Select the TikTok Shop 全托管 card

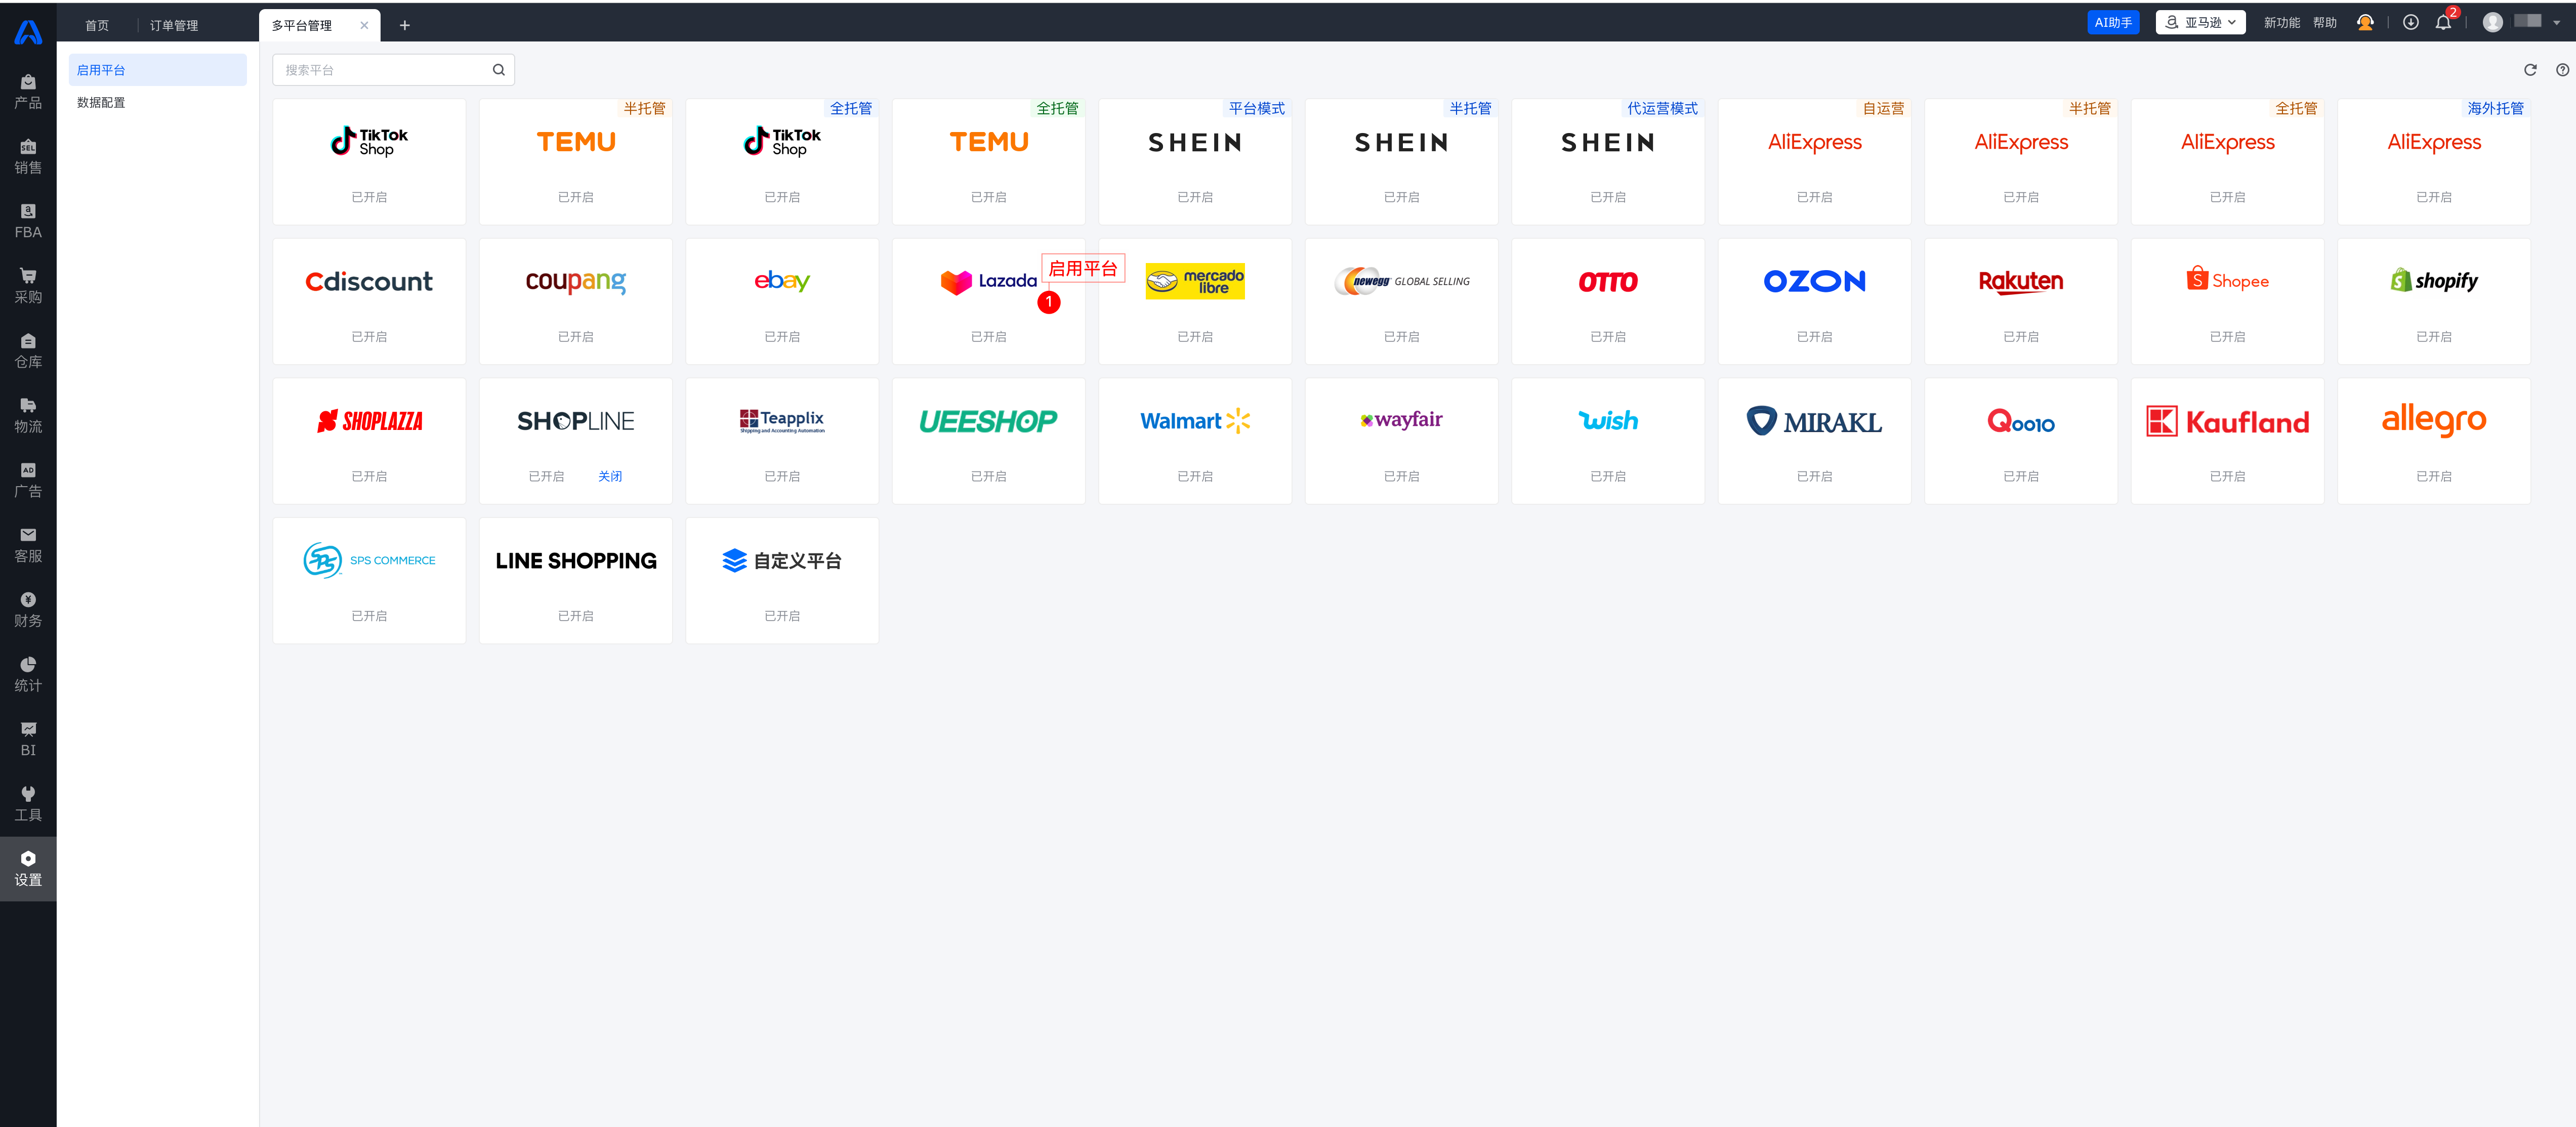[x=782, y=162]
